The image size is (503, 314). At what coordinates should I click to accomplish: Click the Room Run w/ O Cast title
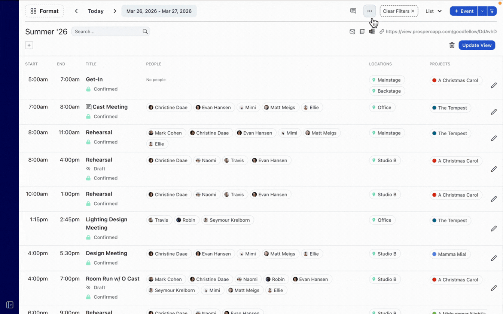[x=112, y=278]
